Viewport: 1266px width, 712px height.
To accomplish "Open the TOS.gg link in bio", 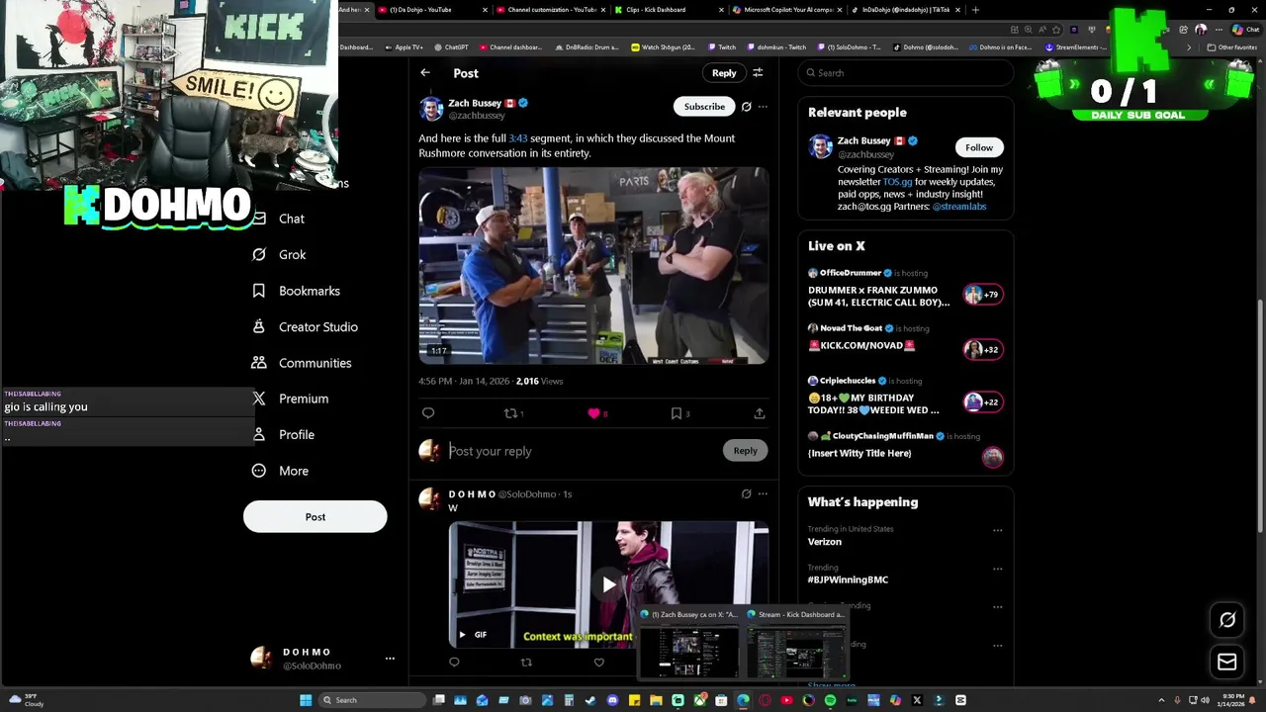I will 897,182.
